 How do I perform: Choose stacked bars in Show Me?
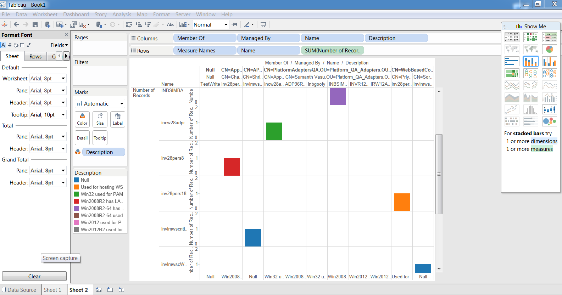point(530,61)
